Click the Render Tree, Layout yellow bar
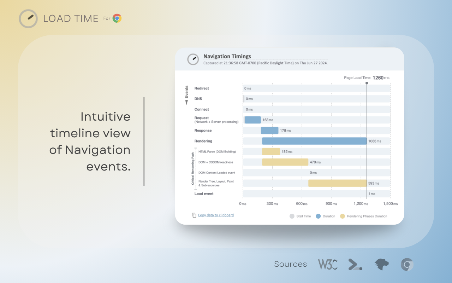The height and width of the screenshot is (283, 452). 338,183
